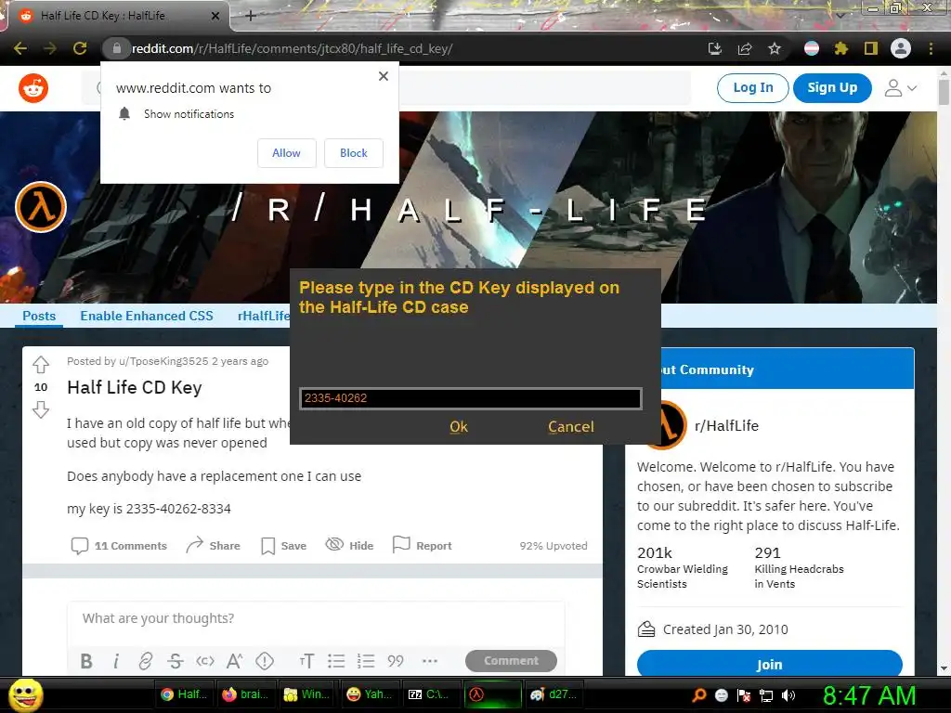Insert a quote block
Image resolution: width=951 pixels, height=713 pixels.
click(x=396, y=661)
